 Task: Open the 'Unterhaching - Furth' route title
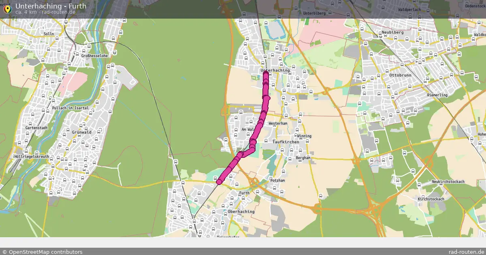tap(51, 6)
